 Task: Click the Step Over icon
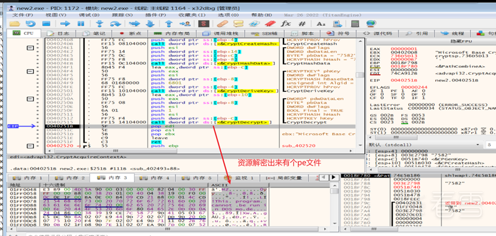tap(116, 23)
